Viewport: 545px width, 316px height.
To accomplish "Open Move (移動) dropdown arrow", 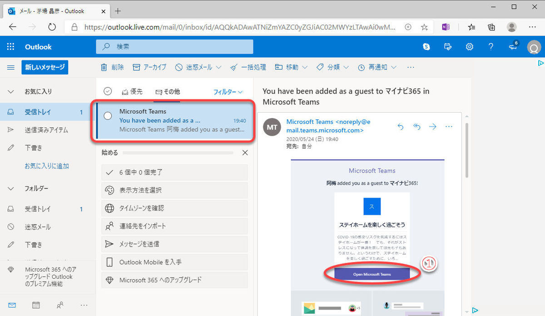I will (x=305, y=67).
